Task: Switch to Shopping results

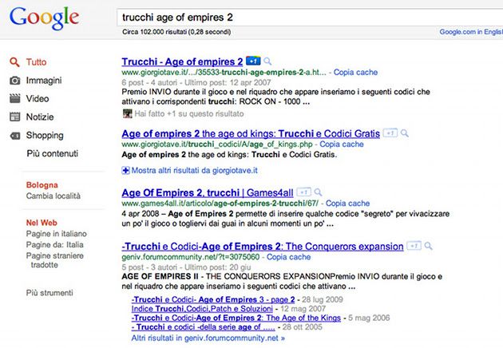Action: click(x=45, y=136)
